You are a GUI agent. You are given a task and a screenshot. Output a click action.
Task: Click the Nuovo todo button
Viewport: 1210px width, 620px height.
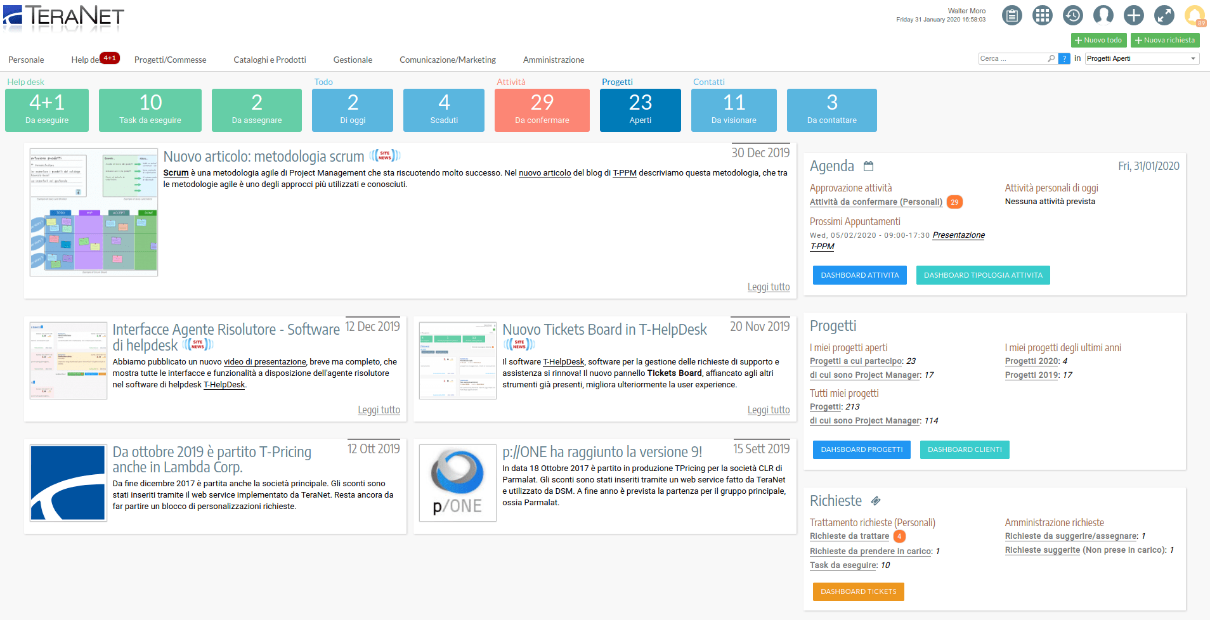(x=1098, y=40)
